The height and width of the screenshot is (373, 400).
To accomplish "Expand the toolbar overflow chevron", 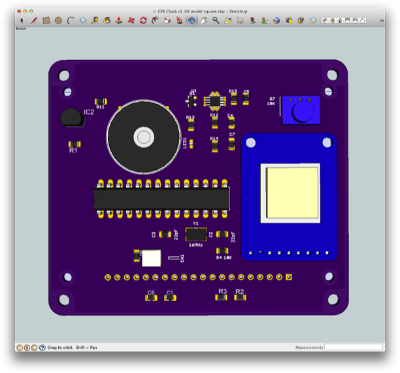I will 382,21.
